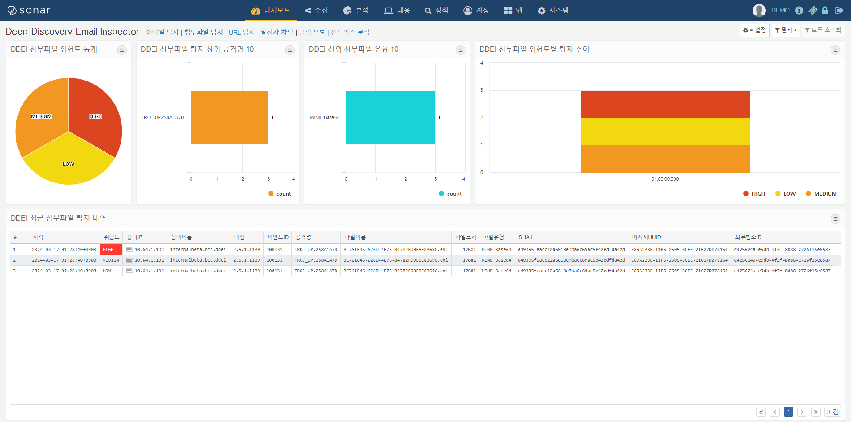
Task: Sort table by 공격명 column header
Action: [x=316, y=237]
